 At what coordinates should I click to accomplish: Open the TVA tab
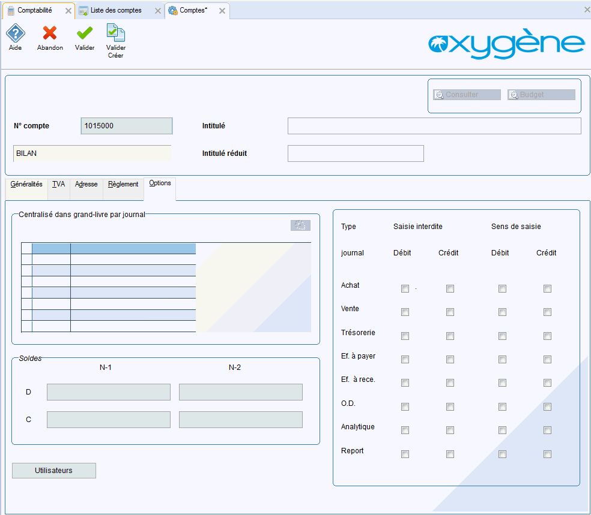click(x=58, y=185)
